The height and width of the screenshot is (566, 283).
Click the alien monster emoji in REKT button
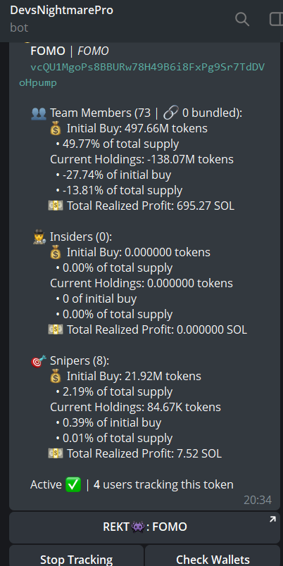(138, 527)
